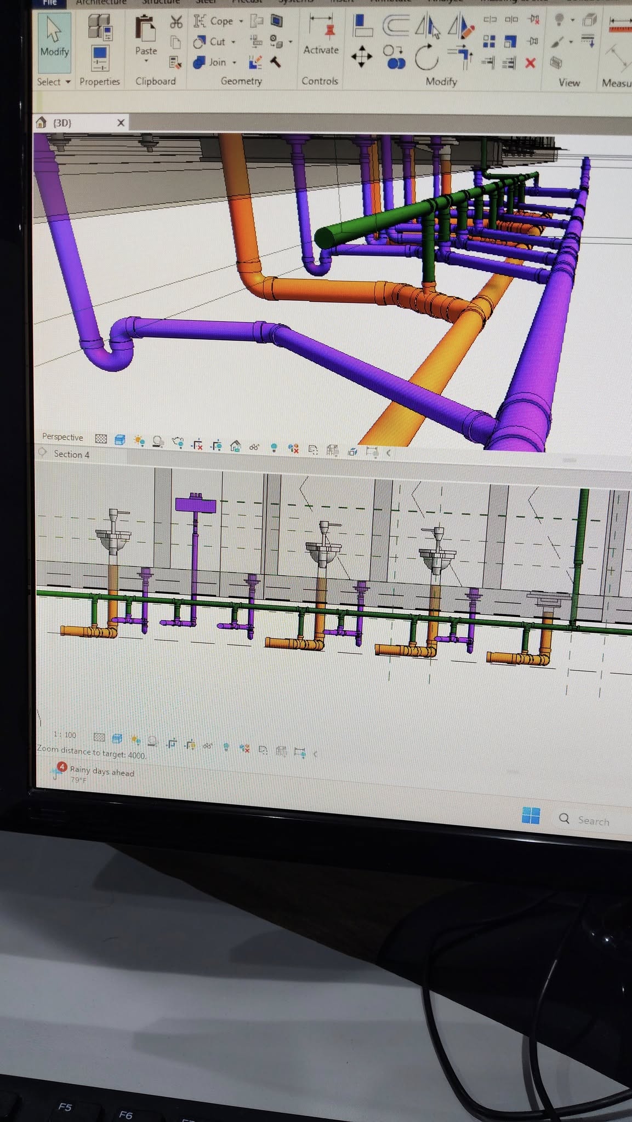
Task: Select the Array tool
Action: [x=489, y=41]
